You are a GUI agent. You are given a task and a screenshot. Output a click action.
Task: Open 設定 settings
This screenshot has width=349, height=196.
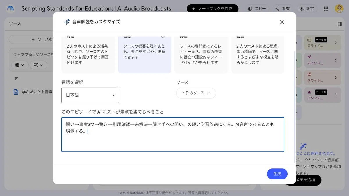click(307, 9)
